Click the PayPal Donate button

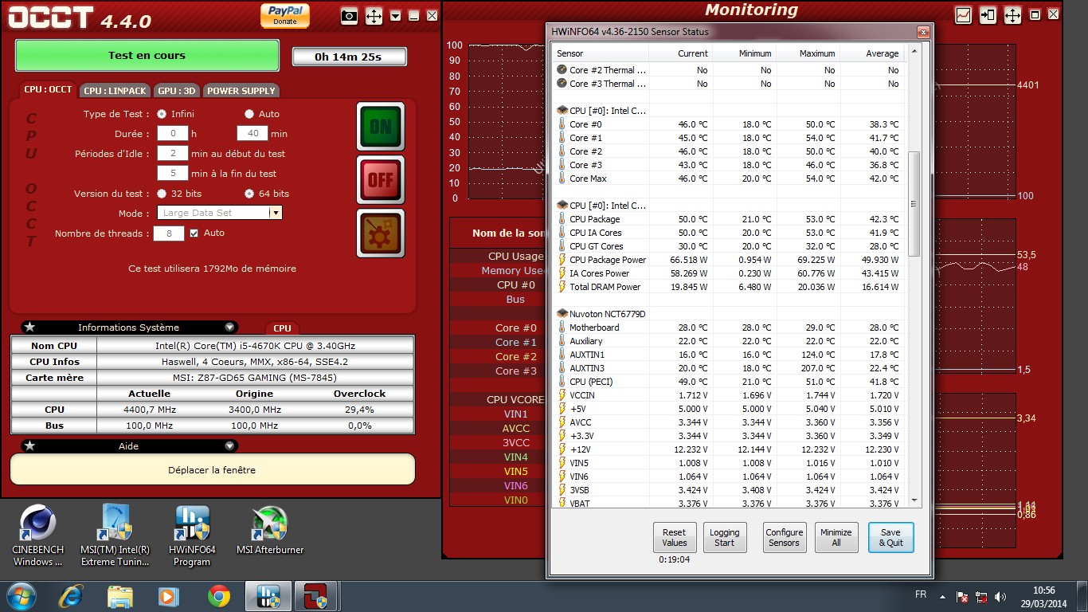click(285, 15)
